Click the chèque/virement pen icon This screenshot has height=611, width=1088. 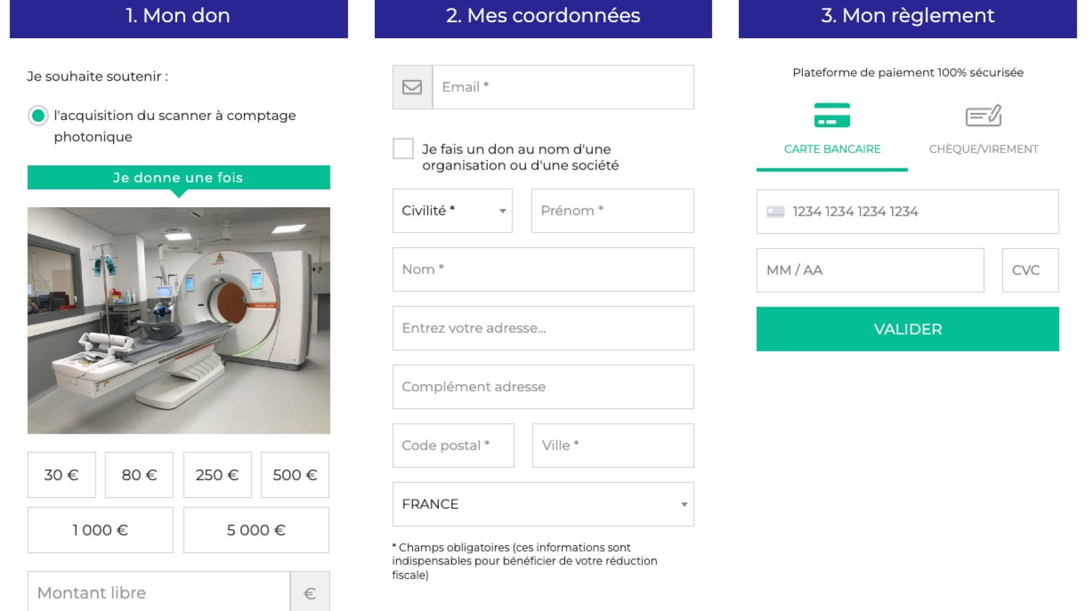[x=983, y=117]
